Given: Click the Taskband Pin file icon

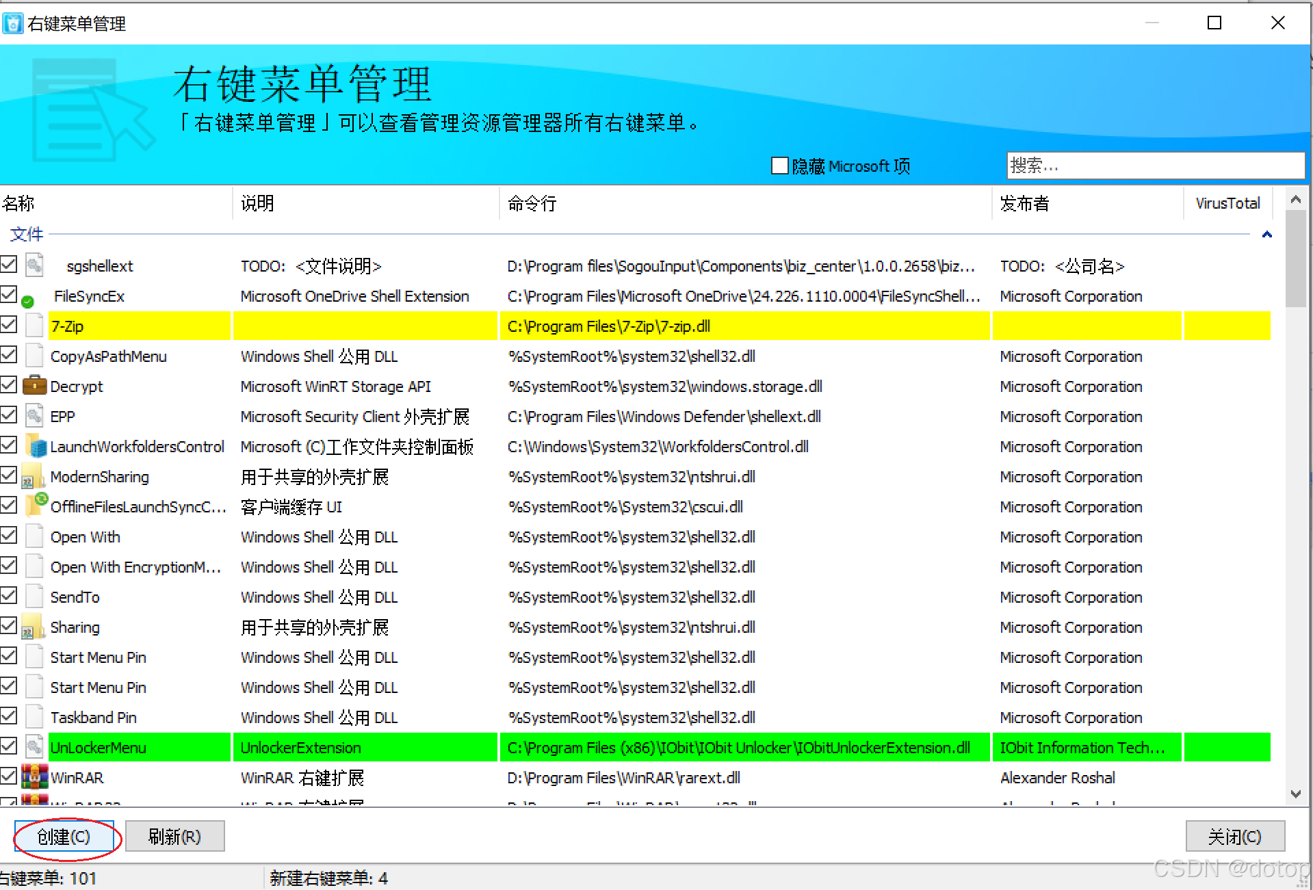Looking at the screenshot, I should [x=35, y=717].
